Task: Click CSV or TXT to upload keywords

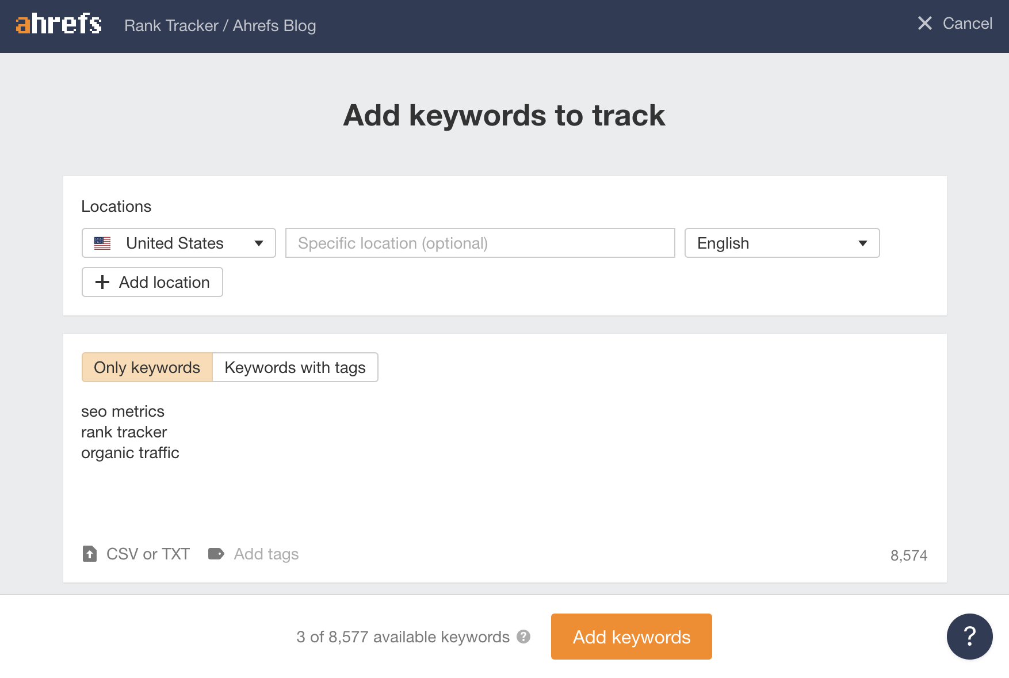Action: click(x=147, y=554)
